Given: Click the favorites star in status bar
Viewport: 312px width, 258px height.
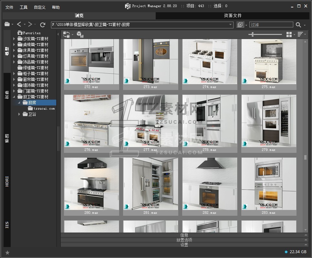Looking at the screenshot, I should point(7,253).
